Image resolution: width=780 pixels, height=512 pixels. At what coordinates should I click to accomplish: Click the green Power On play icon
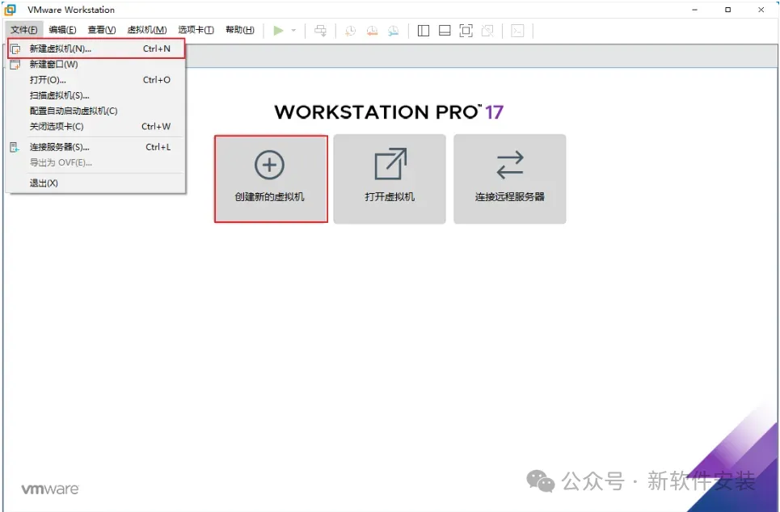278,31
